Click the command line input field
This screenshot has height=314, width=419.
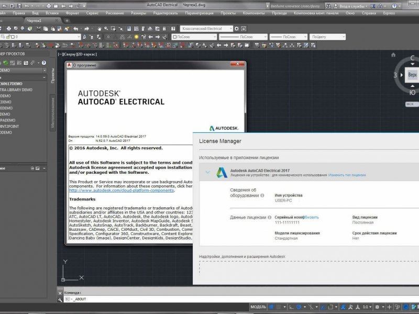coord(241,299)
